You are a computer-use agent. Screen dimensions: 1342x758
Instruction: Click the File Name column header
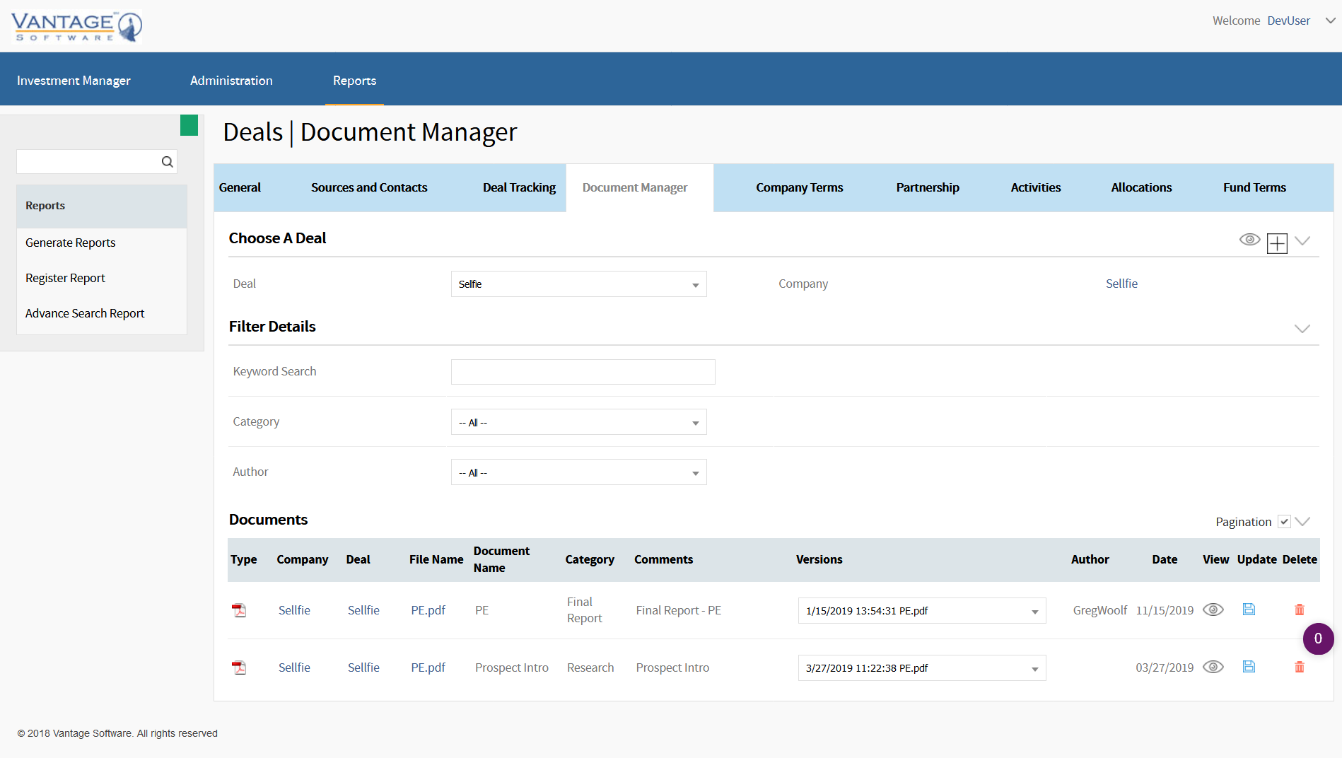[x=436, y=559]
